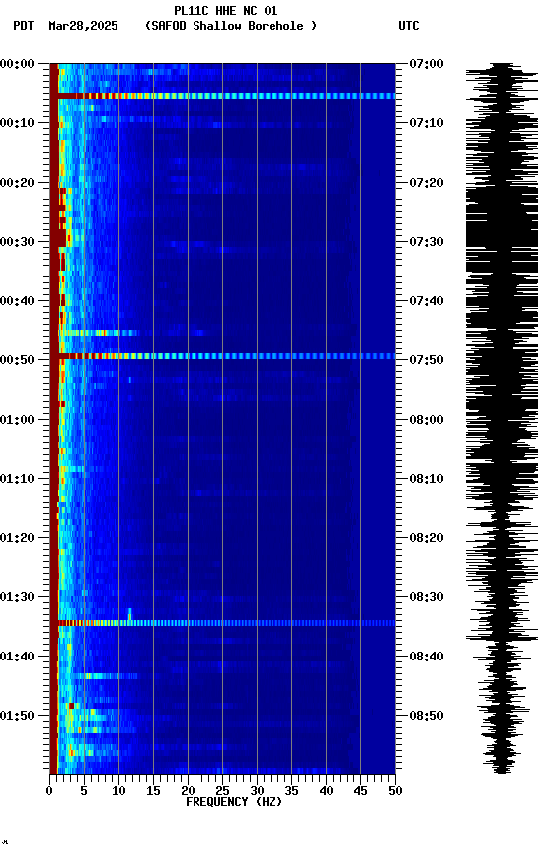This screenshot has width=545, height=853.
Task: Click the left time label '01:40'
Action: tap(17, 657)
